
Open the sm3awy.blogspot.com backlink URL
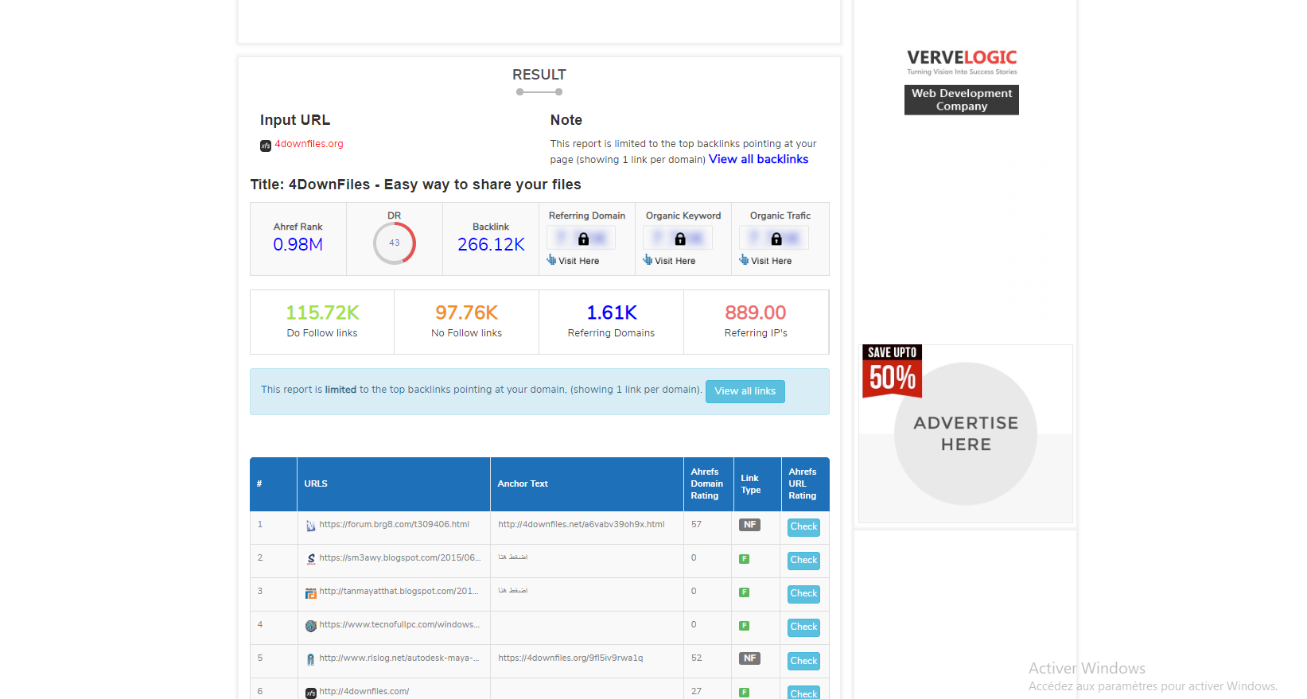[x=399, y=558]
